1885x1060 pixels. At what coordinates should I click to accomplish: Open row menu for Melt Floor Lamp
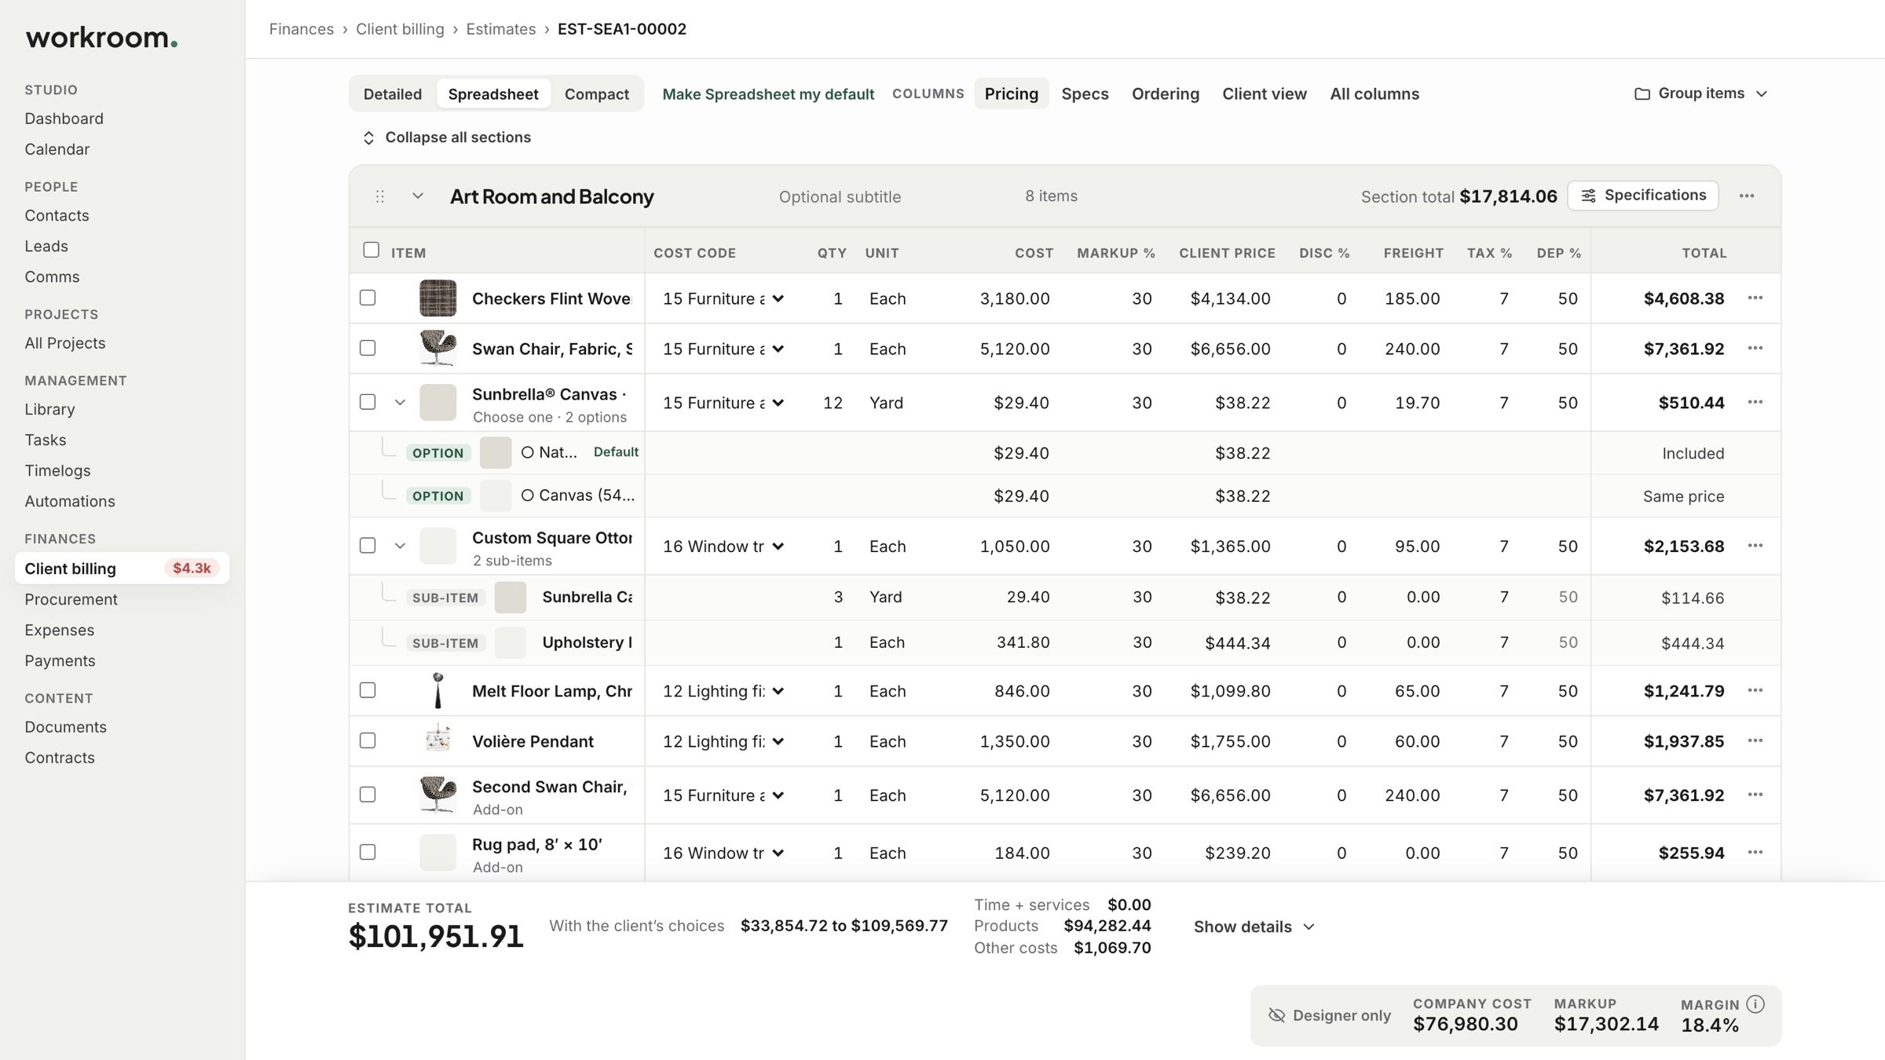(1755, 690)
